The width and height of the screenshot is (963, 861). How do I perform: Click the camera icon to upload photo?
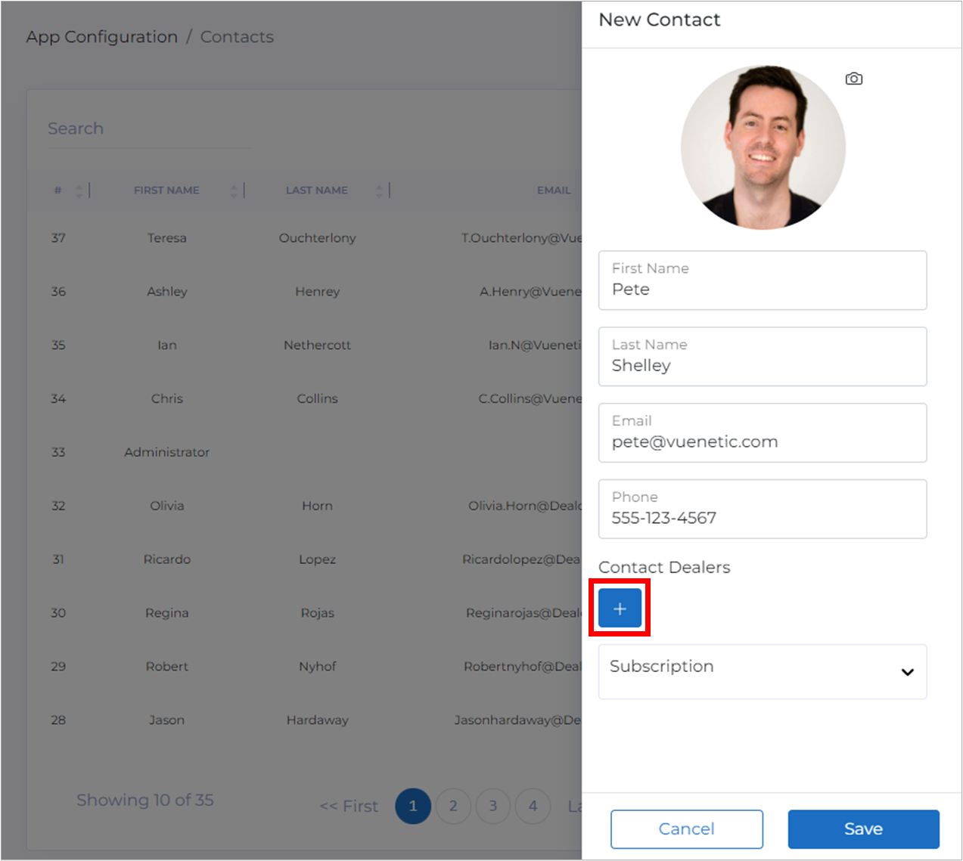(853, 79)
